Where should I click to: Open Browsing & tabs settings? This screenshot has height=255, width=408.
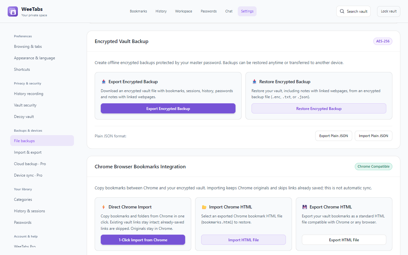tap(42, 47)
